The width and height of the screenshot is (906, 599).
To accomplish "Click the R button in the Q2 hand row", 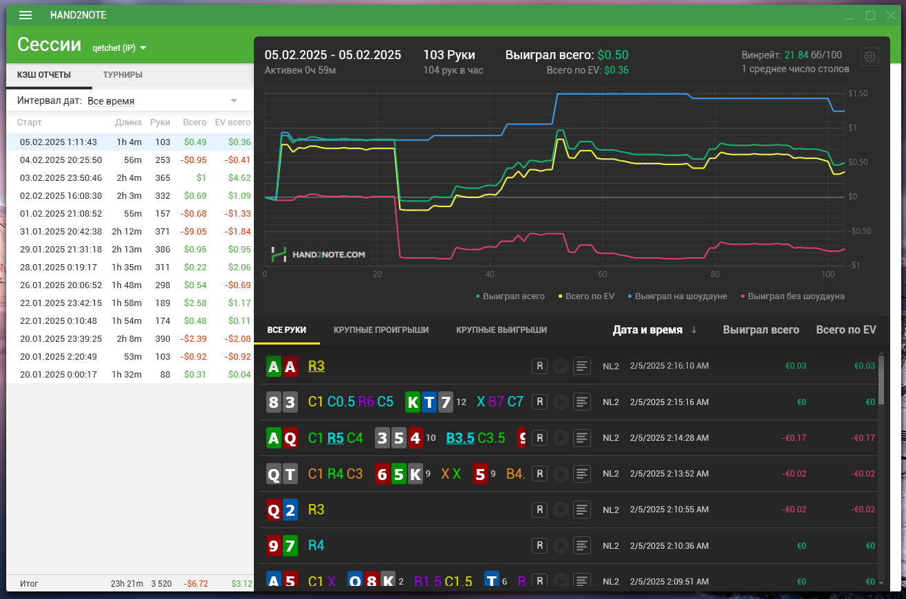I will 539,510.
